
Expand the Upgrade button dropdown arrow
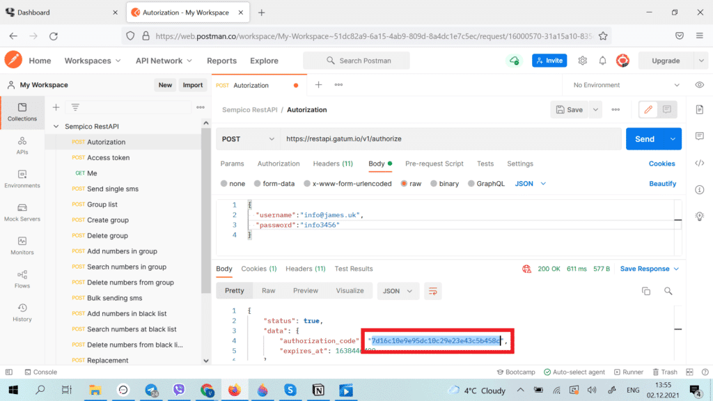coord(701,61)
